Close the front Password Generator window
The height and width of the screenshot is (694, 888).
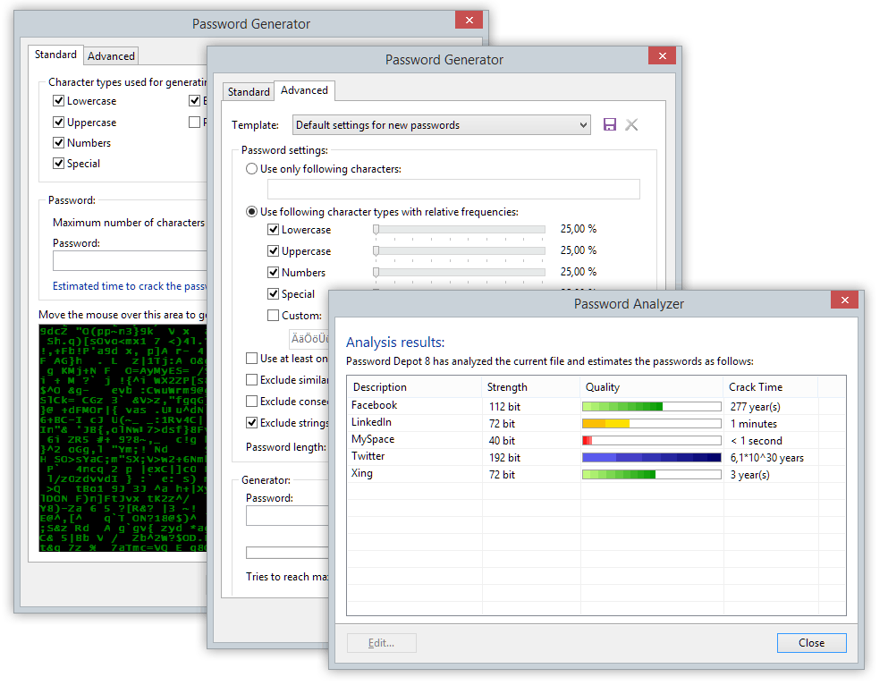[x=662, y=55]
